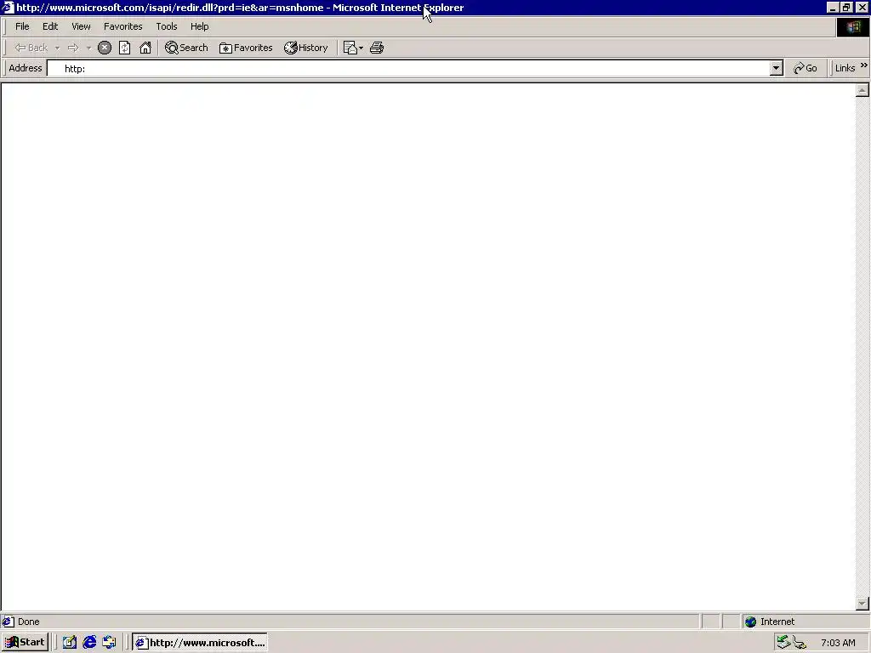Click the Windows logo throbber icon

pyautogui.click(x=853, y=27)
